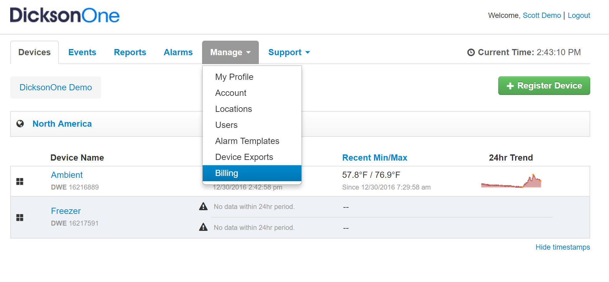Click the Freezer serial DWE 16217591

pyautogui.click(x=75, y=223)
